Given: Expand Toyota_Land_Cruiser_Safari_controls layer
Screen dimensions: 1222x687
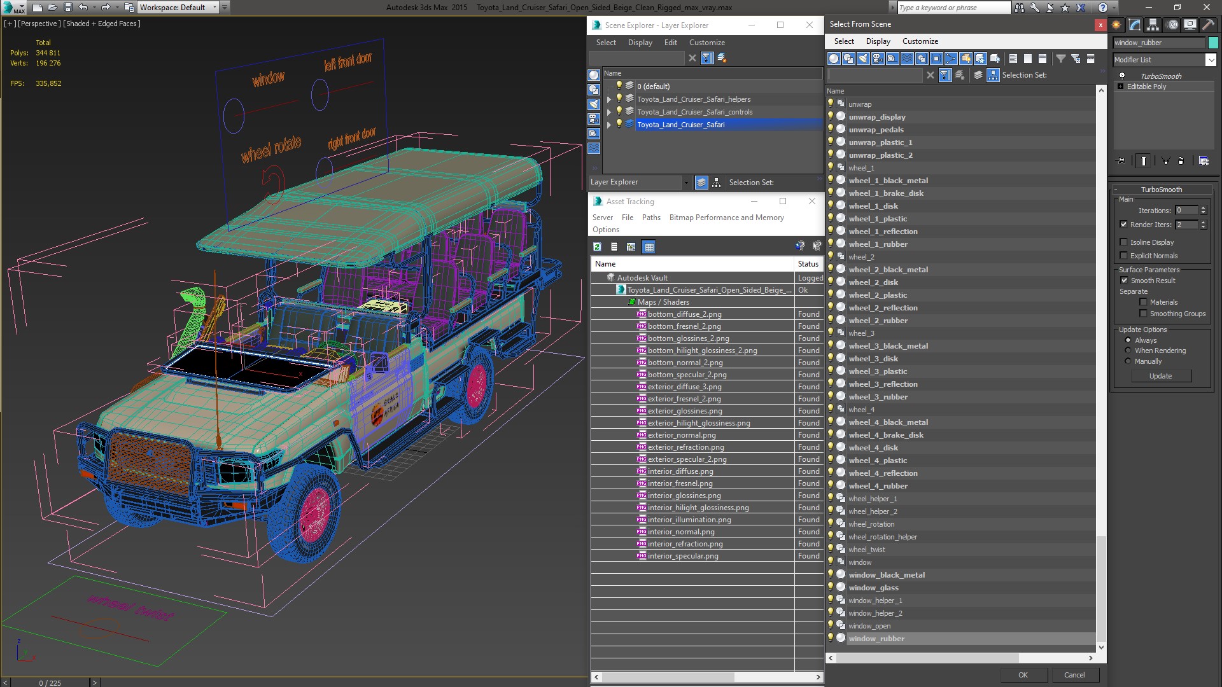Looking at the screenshot, I should [x=609, y=112].
